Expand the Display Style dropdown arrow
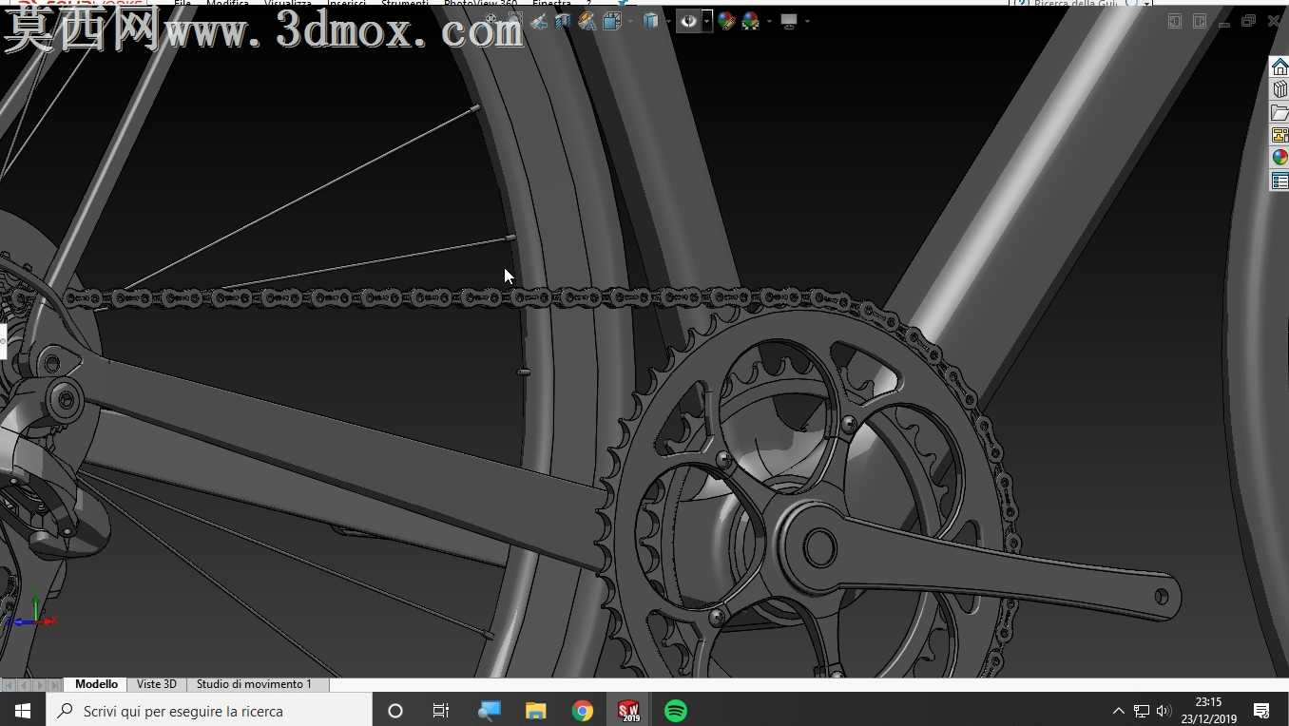Image resolution: width=1289 pixels, height=726 pixels. pos(669,21)
